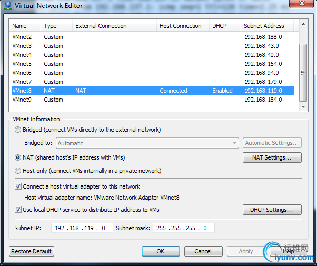Click the Connected cell for VMnet8
This screenshot has width=317, height=266.
point(173,91)
